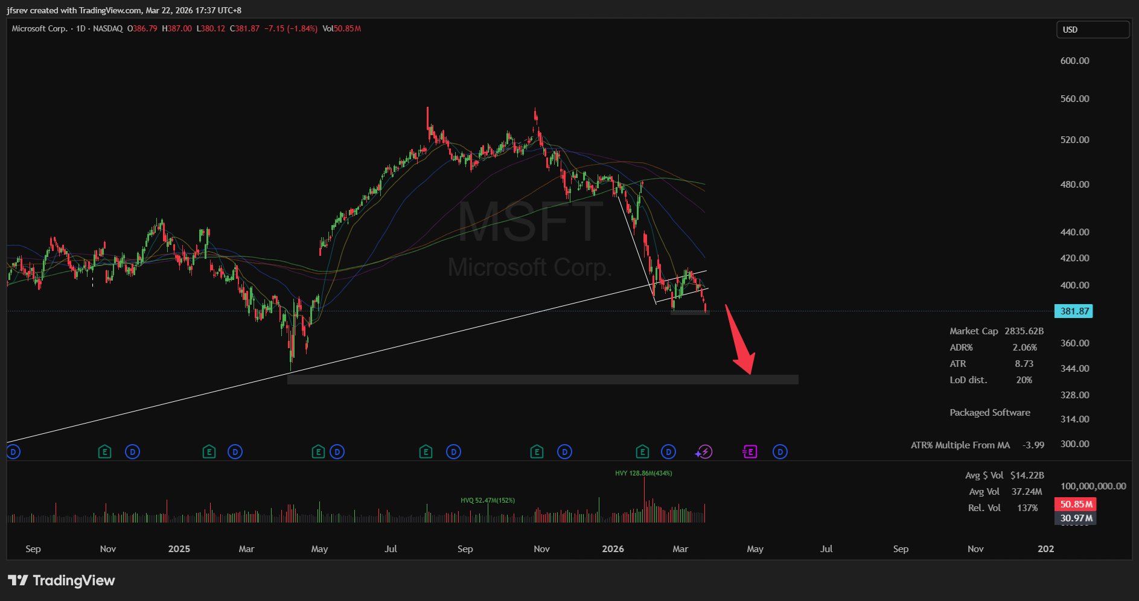Click the close price C381.87
Screen dimensions: 1139x601
point(244,28)
